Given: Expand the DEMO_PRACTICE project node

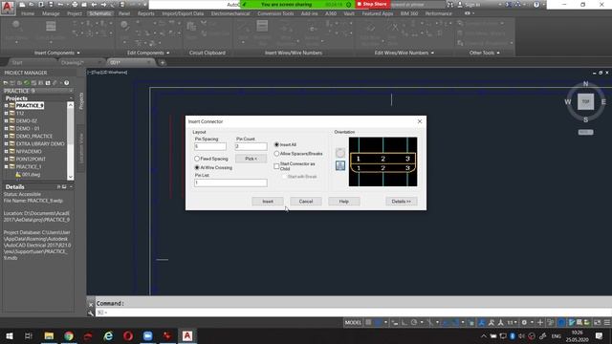Looking at the screenshot, I should coord(6,136).
